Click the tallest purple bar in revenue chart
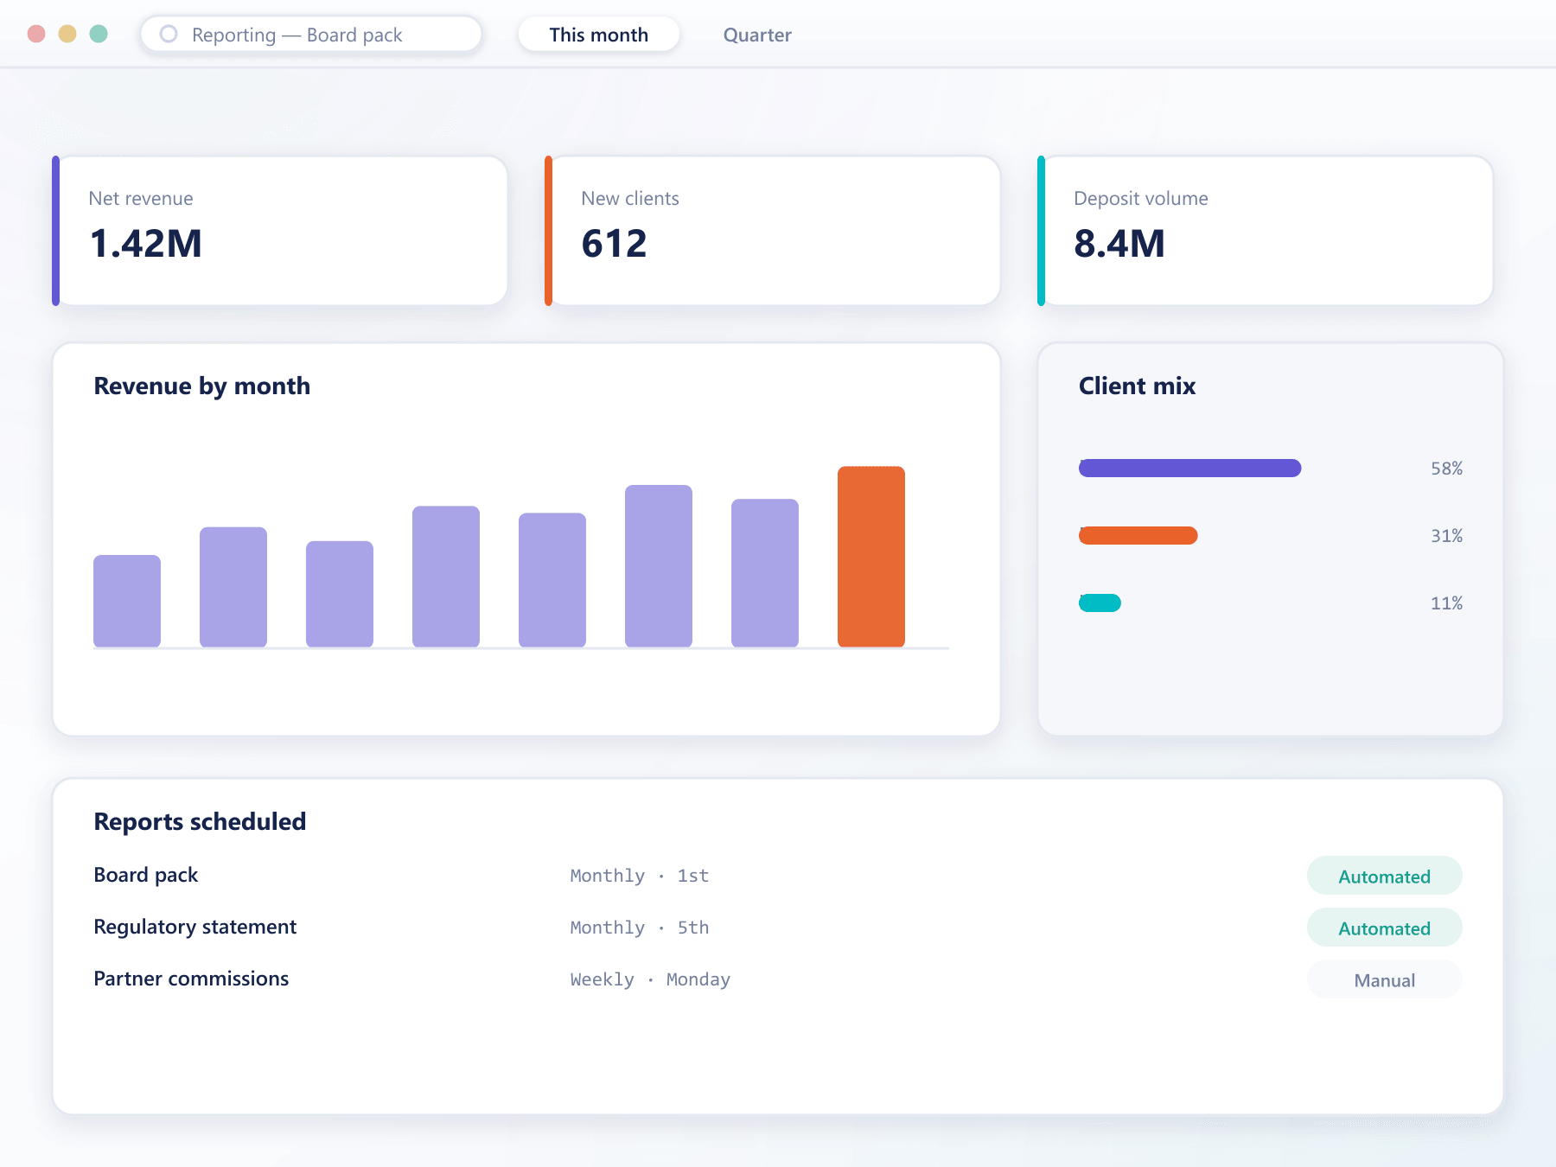 pos(659,566)
